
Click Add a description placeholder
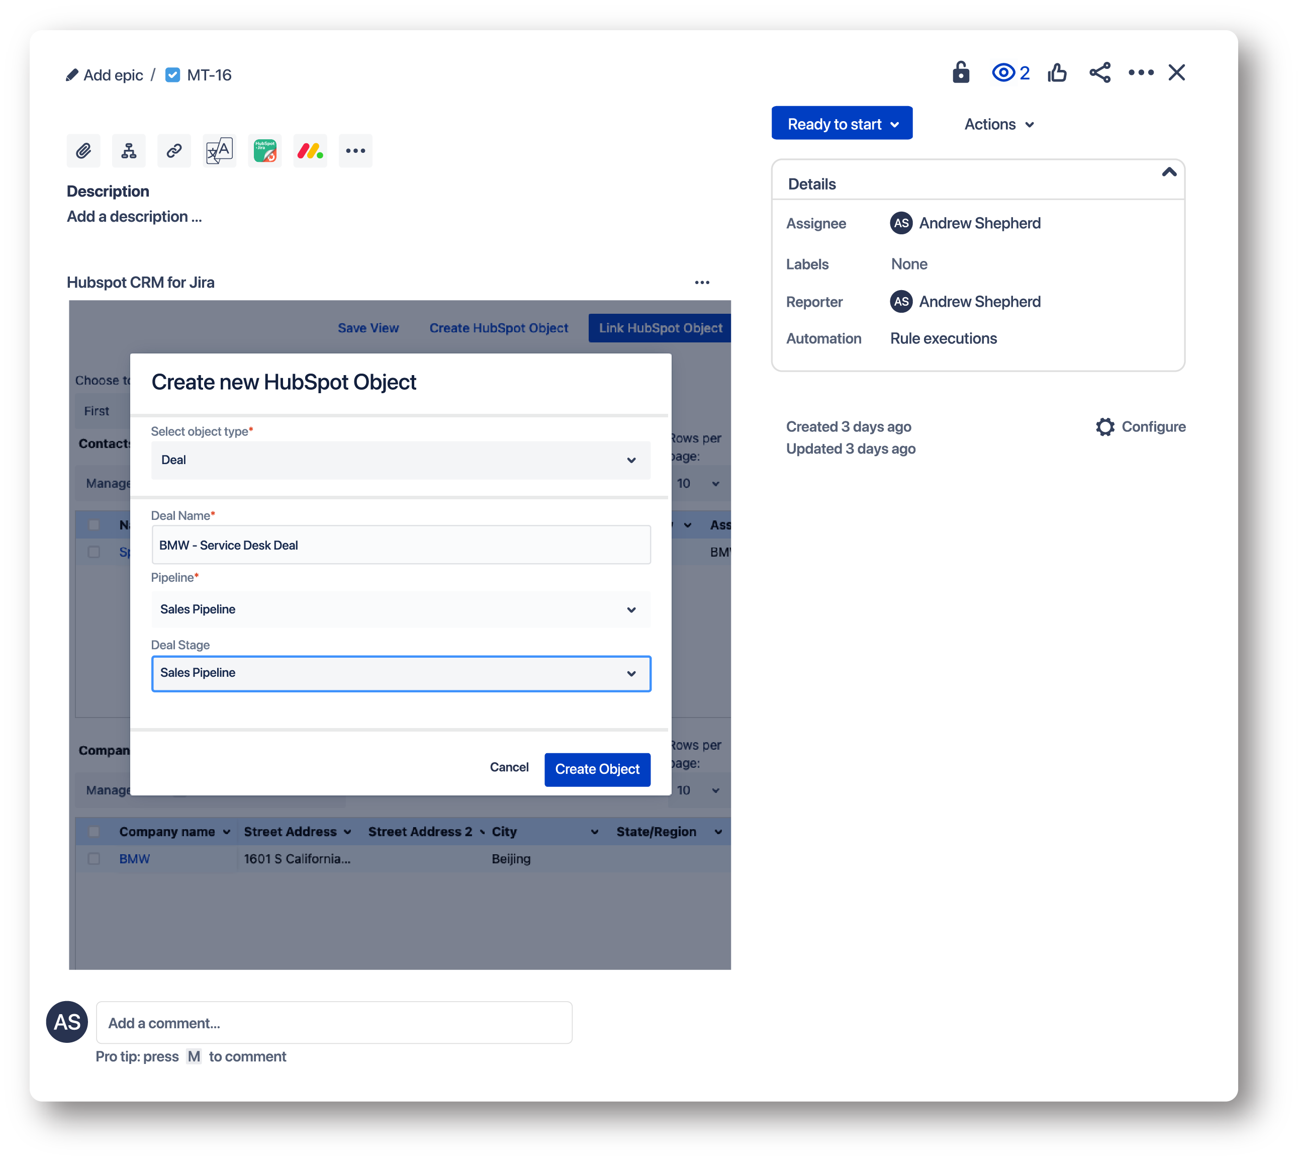[135, 217]
